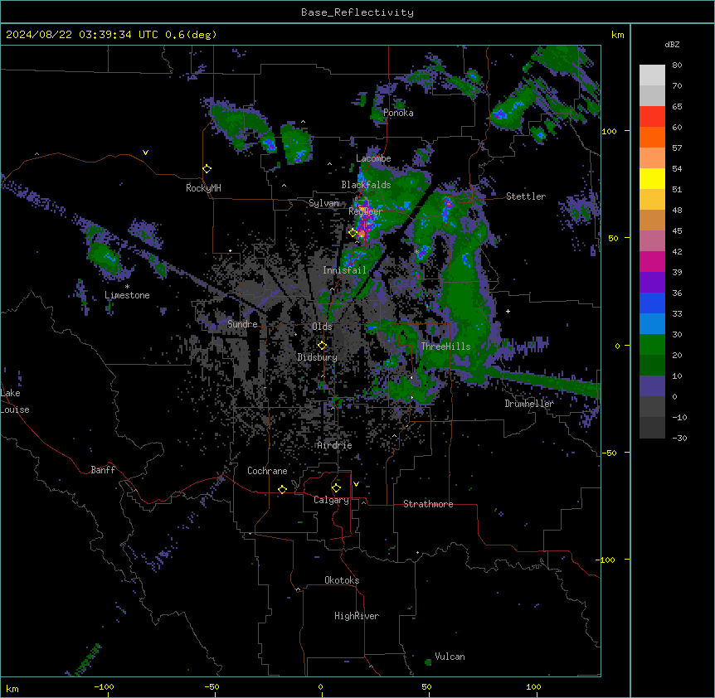Viewport: 715px width, 698px height.
Task: Pick the purple 36-39 dBZ legend swatch
Action: (652, 283)
